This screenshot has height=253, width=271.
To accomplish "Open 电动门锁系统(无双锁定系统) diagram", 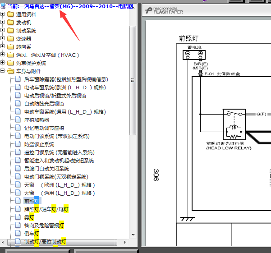I will [x=56, y=177].
